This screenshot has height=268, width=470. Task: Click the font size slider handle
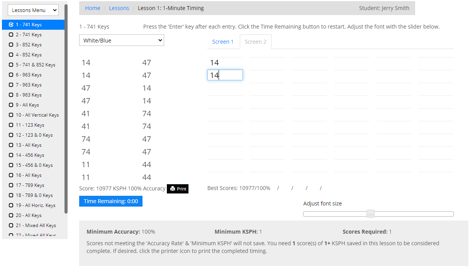tap(370, 214)
